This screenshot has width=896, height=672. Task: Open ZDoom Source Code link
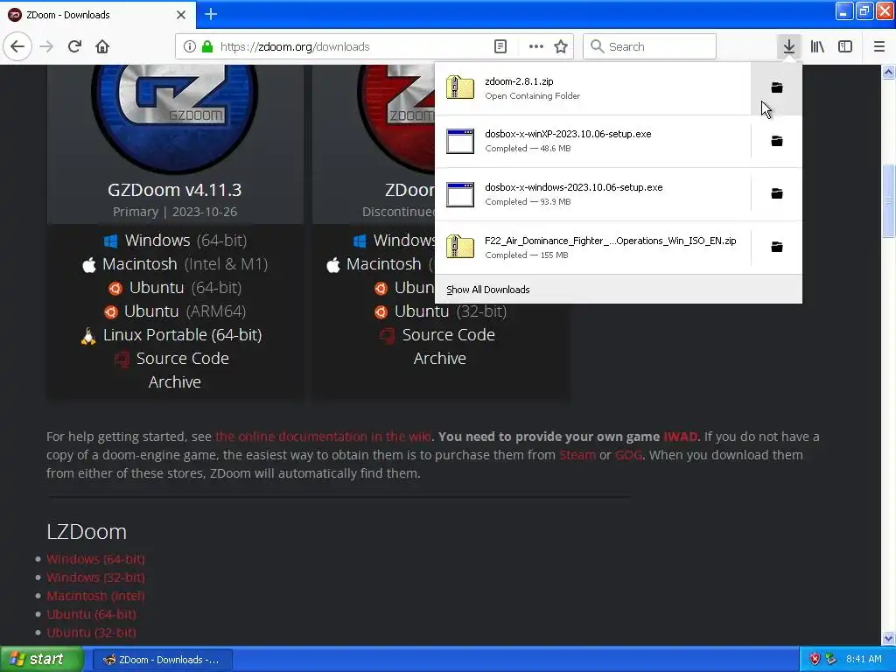point(437,335)
